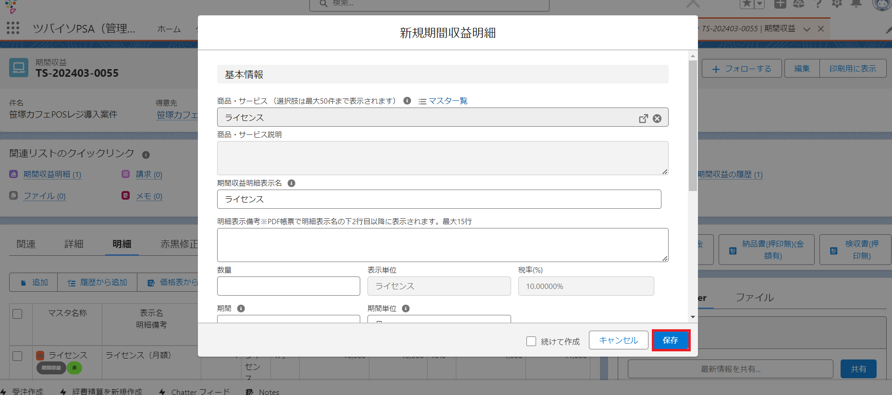Switch to the 詳細 tab
The image size is (892, 395).
[74, 244]
